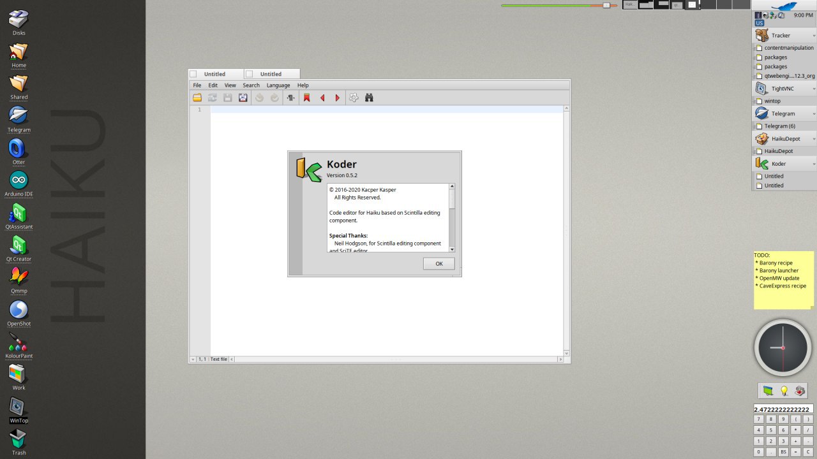817x459 pixels.
Task: Click the Haiku leaf Deskbar menu
Action: 784,6
